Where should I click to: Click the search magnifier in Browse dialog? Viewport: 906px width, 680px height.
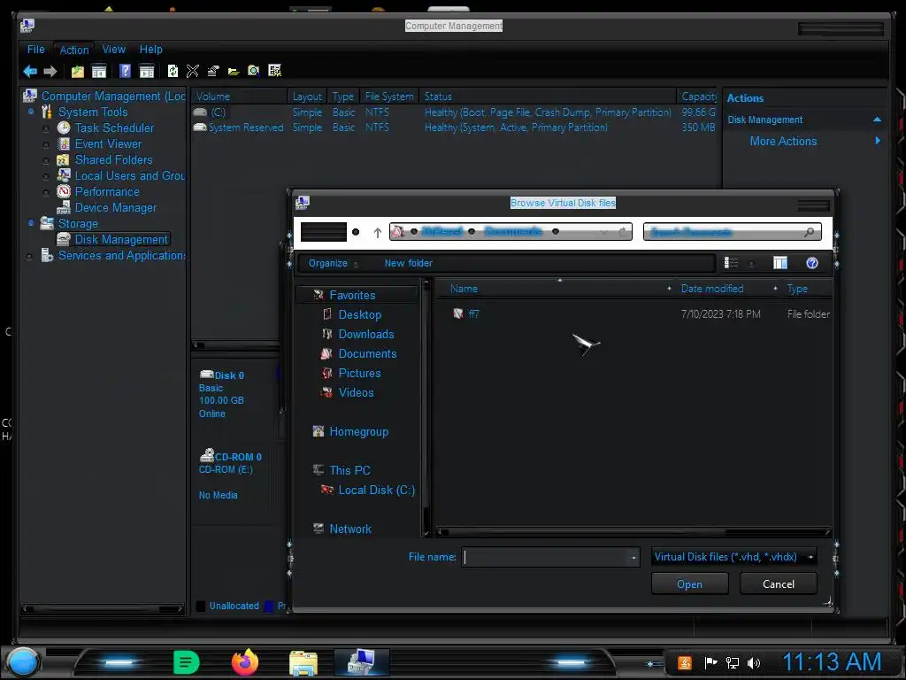coord(810,232)
